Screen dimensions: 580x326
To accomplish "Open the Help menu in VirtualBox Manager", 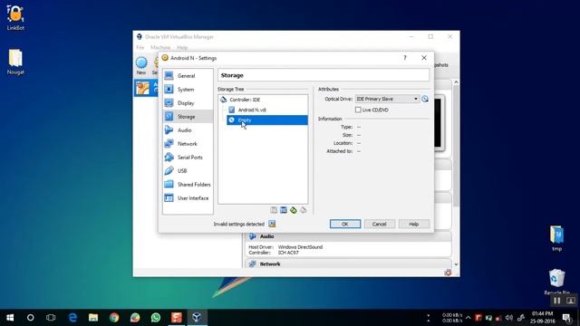I will 182,48.
